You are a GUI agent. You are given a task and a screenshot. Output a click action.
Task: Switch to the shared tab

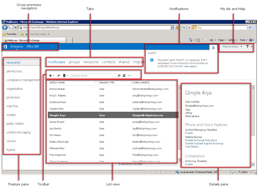pyautogui.click(x=124, y=62)
